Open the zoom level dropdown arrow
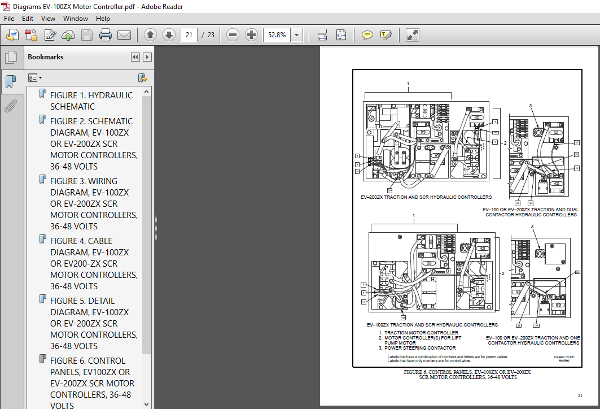The height and width of the screenshot is (409, 600). pos(296,35)
